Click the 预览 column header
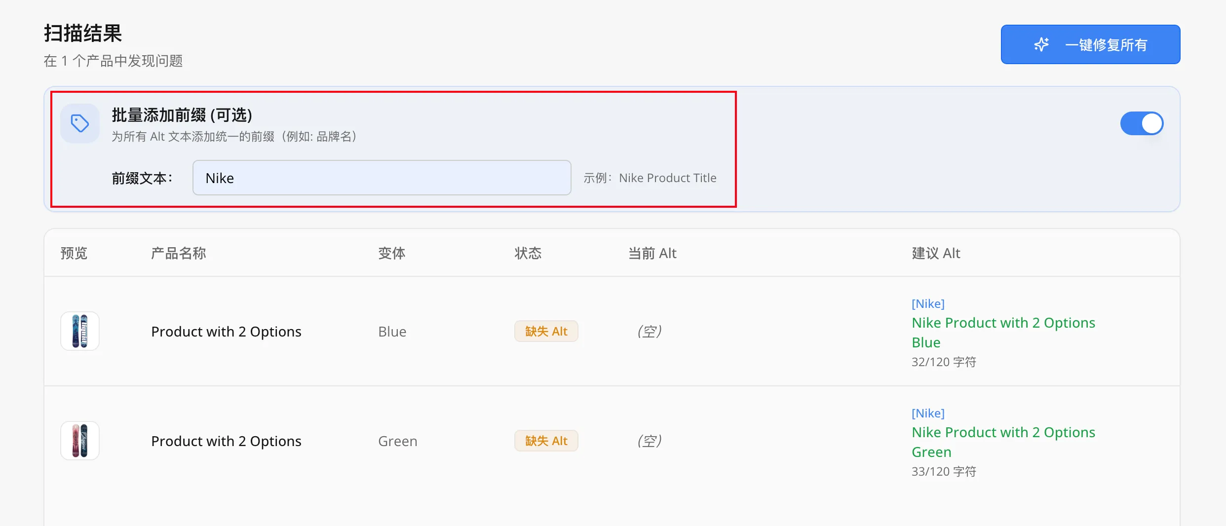Screen dimensions: 1226x526 tap(74, 253)
